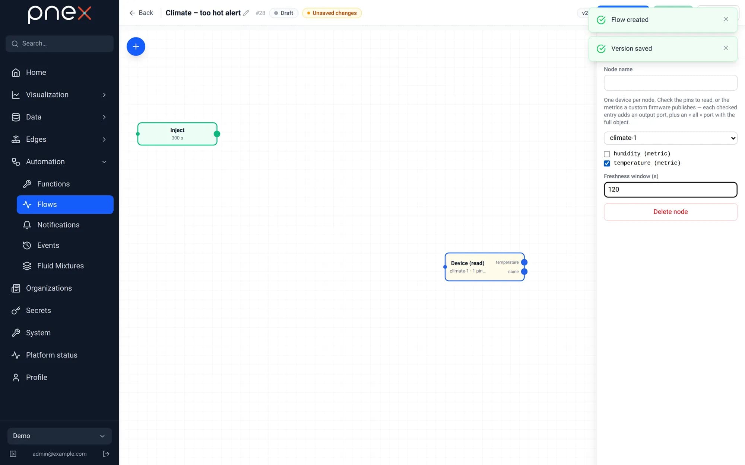Collapse sidebar with bottom-left panel icon
This screenshot has width=745, height=465.
(x=13, y=454)
